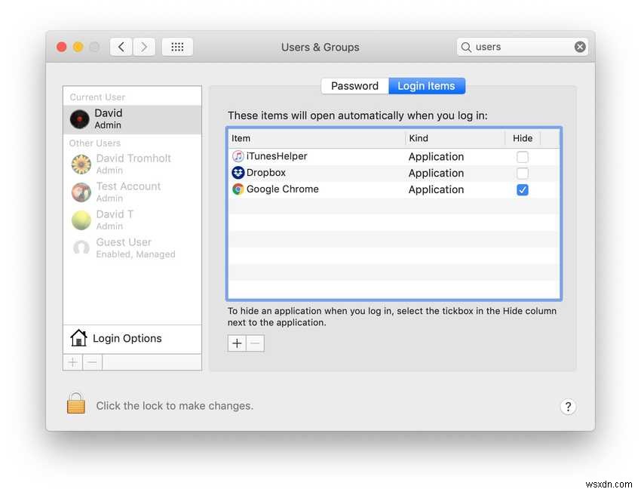
Task: Click the iTunesHelper app icon
Action: pos(238,156)
